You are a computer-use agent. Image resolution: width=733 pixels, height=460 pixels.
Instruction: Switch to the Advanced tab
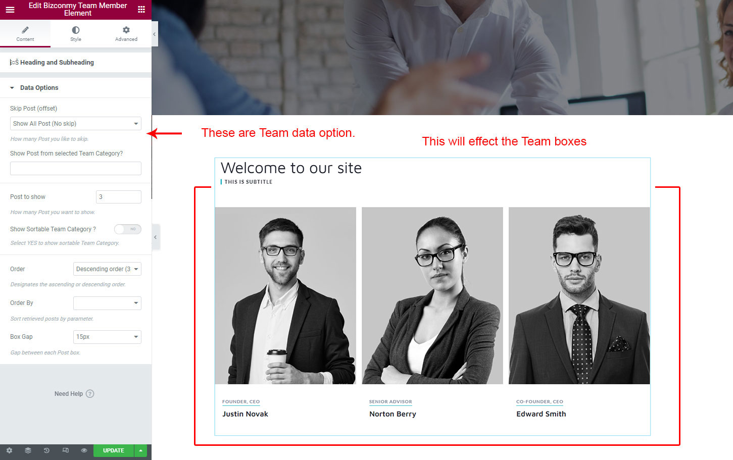tap(126, 34)
